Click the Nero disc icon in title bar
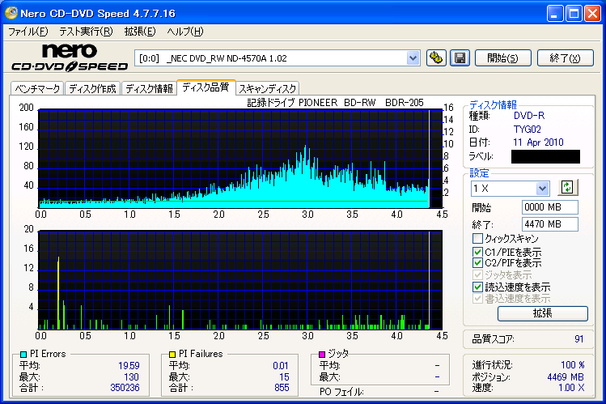Image resolution: width=606 pixels, height=404 pixels. [x=11, y=13]
